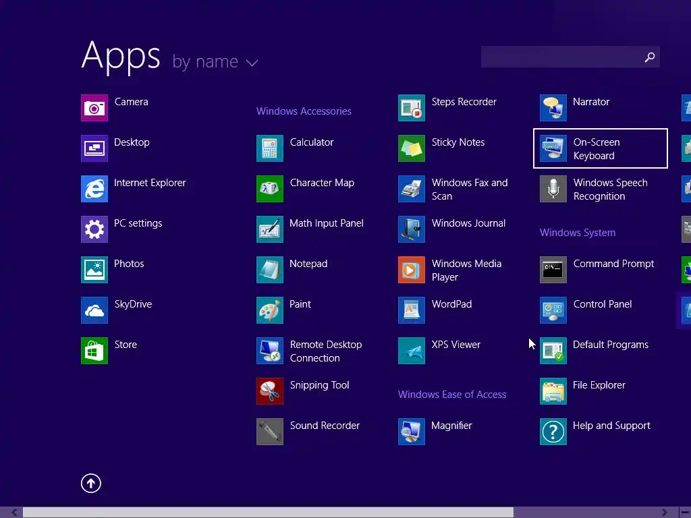
Task: Open the Default Programs icon
Action: [x=553, y=351]
